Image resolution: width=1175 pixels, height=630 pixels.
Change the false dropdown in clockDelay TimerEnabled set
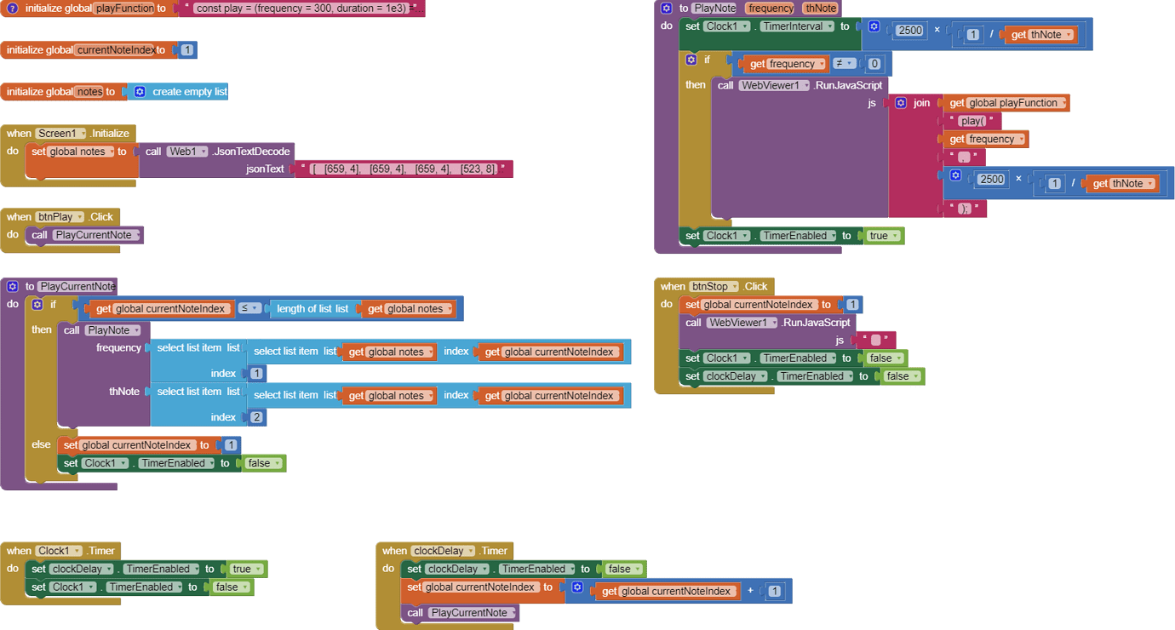[x=623, y=568]
